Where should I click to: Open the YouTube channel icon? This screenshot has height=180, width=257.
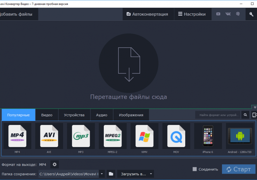(218, 14)
